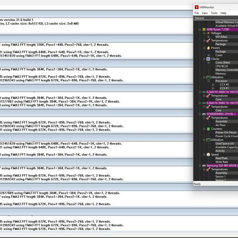Expand the CCX #1 entry
Screen dimensions: 238x238
tap(213, 88)
